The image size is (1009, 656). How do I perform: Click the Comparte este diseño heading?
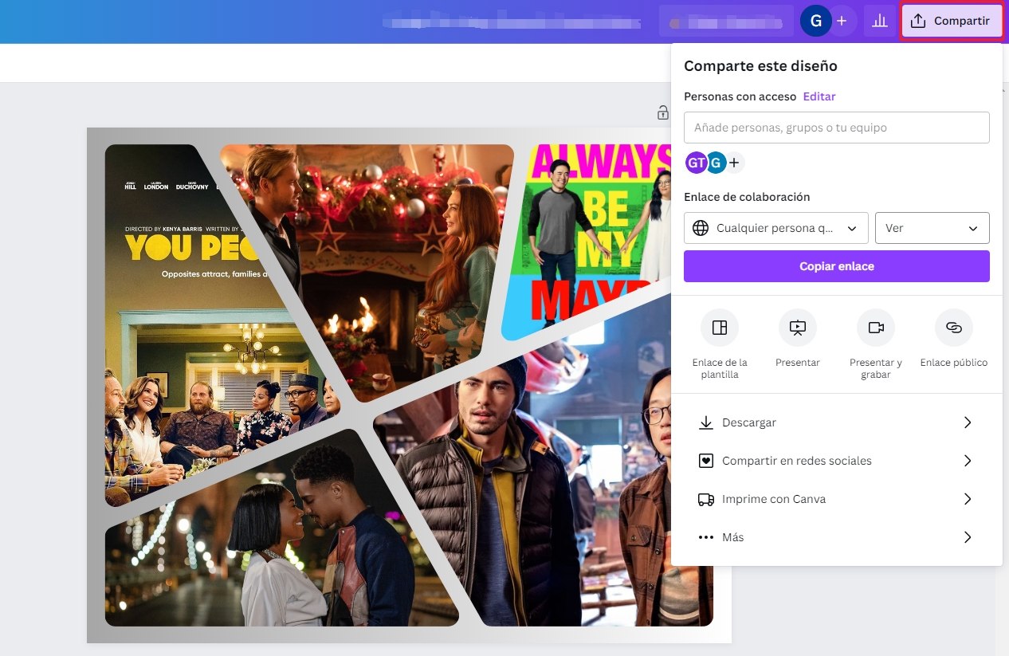coord(760,66)
